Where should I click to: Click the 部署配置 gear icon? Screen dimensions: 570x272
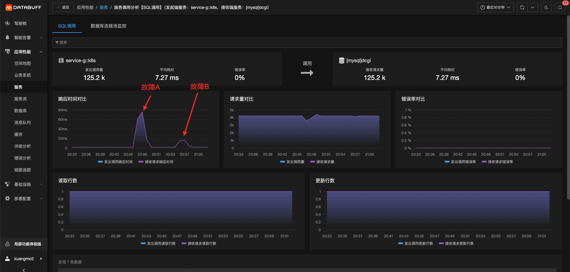(x=7, y=198)
